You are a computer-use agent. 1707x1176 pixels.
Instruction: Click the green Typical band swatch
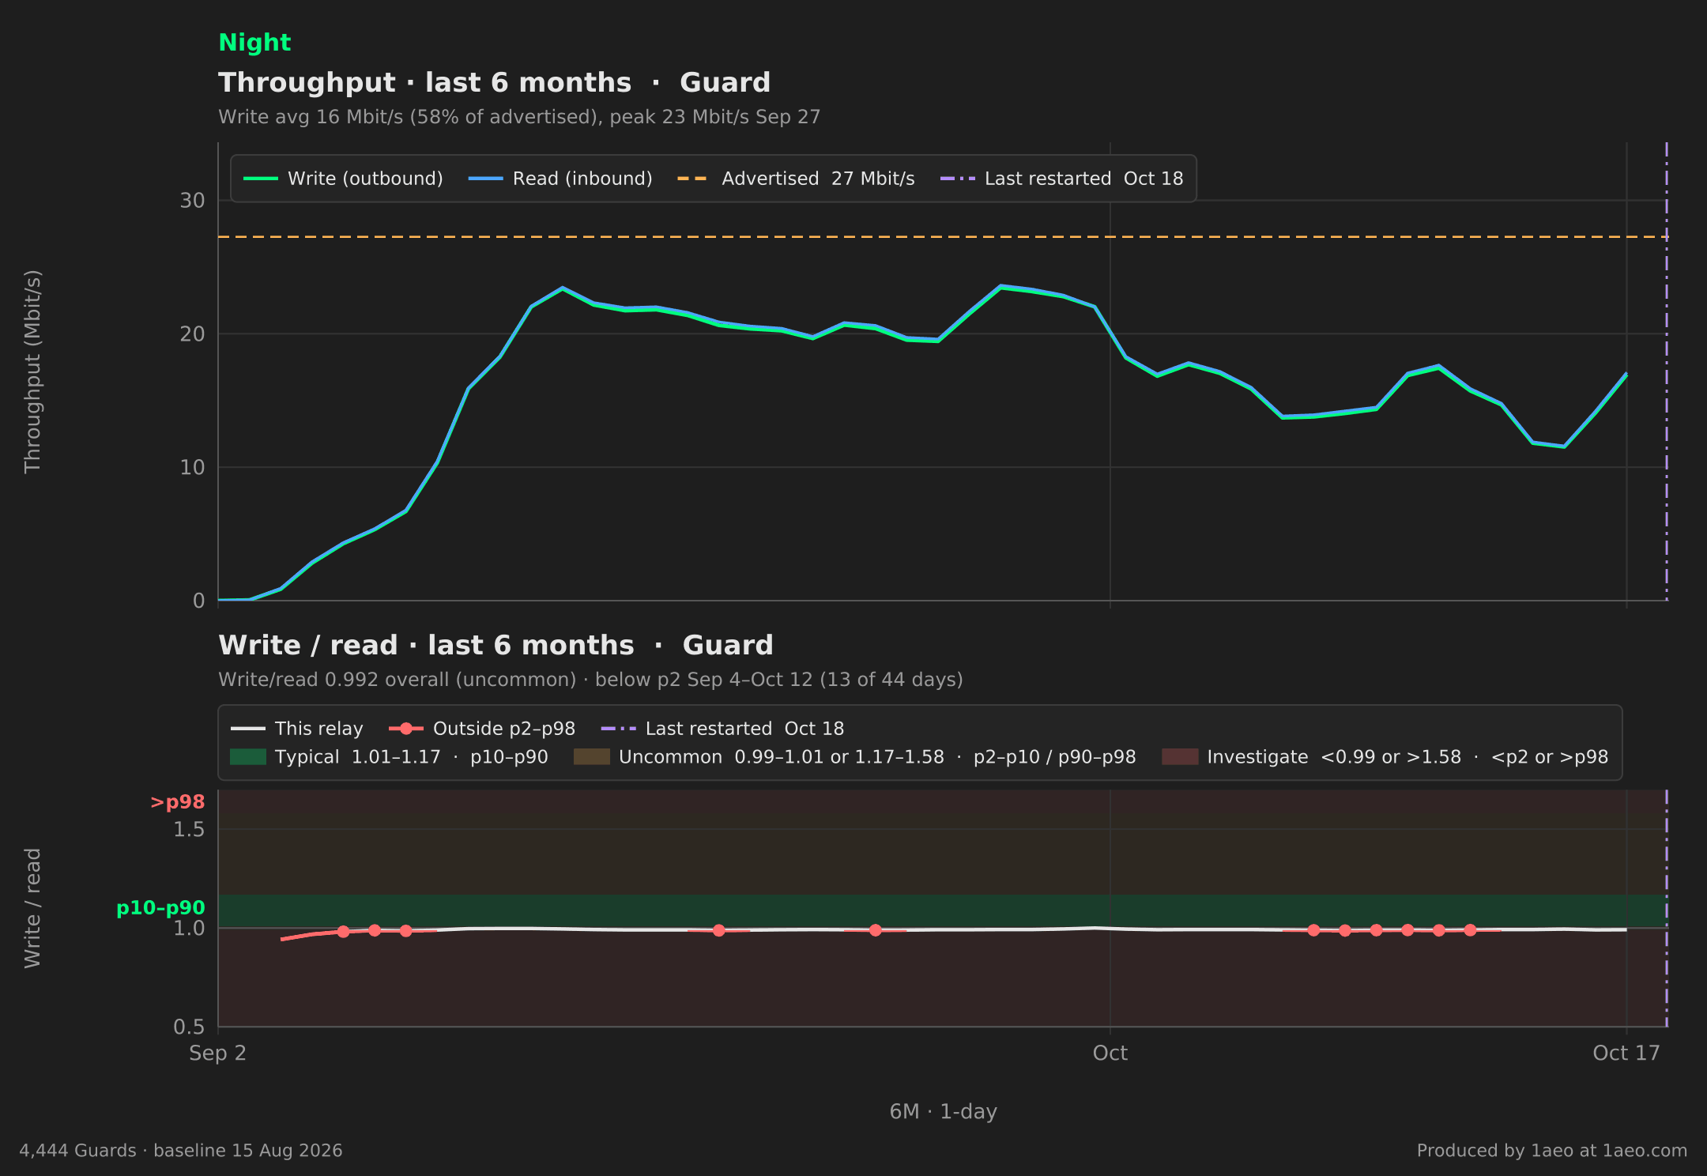[248, 757]
